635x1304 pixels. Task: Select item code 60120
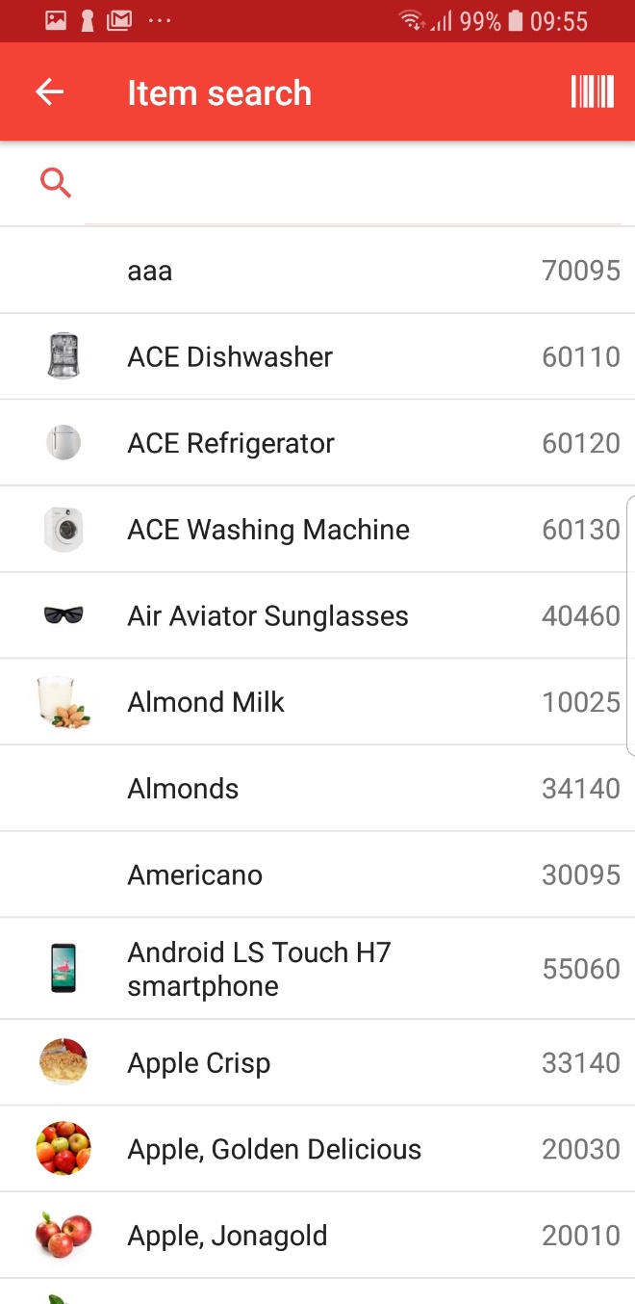[x=581, y=443]
